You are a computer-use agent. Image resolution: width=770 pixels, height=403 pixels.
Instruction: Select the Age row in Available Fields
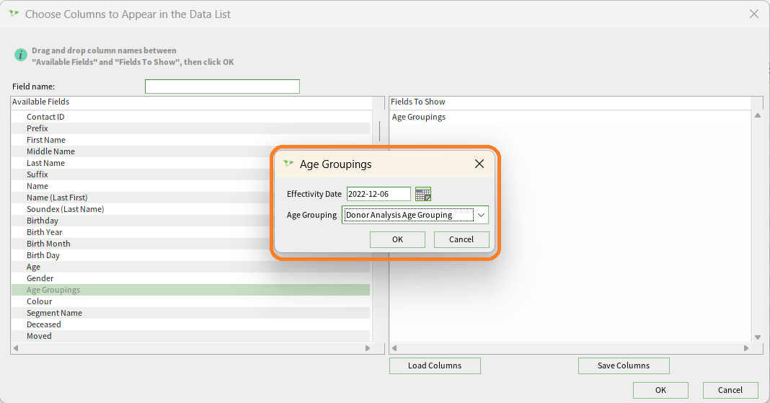click(x=190, y=267)
